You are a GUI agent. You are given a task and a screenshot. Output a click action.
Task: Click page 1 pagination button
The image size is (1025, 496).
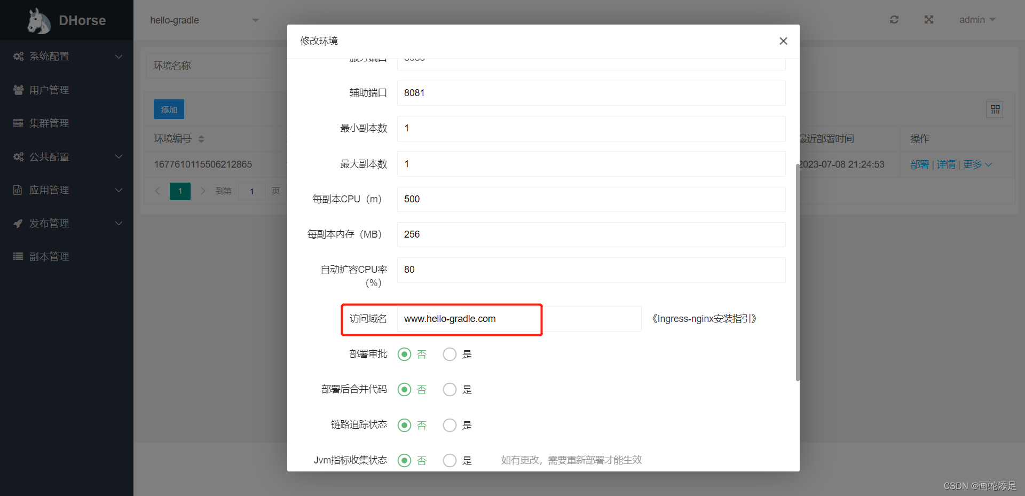tap(180, 191)
